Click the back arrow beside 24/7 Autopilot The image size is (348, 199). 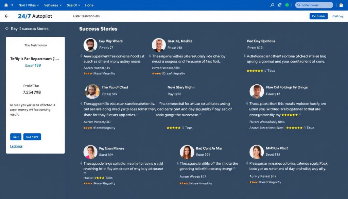pos(6,16)
